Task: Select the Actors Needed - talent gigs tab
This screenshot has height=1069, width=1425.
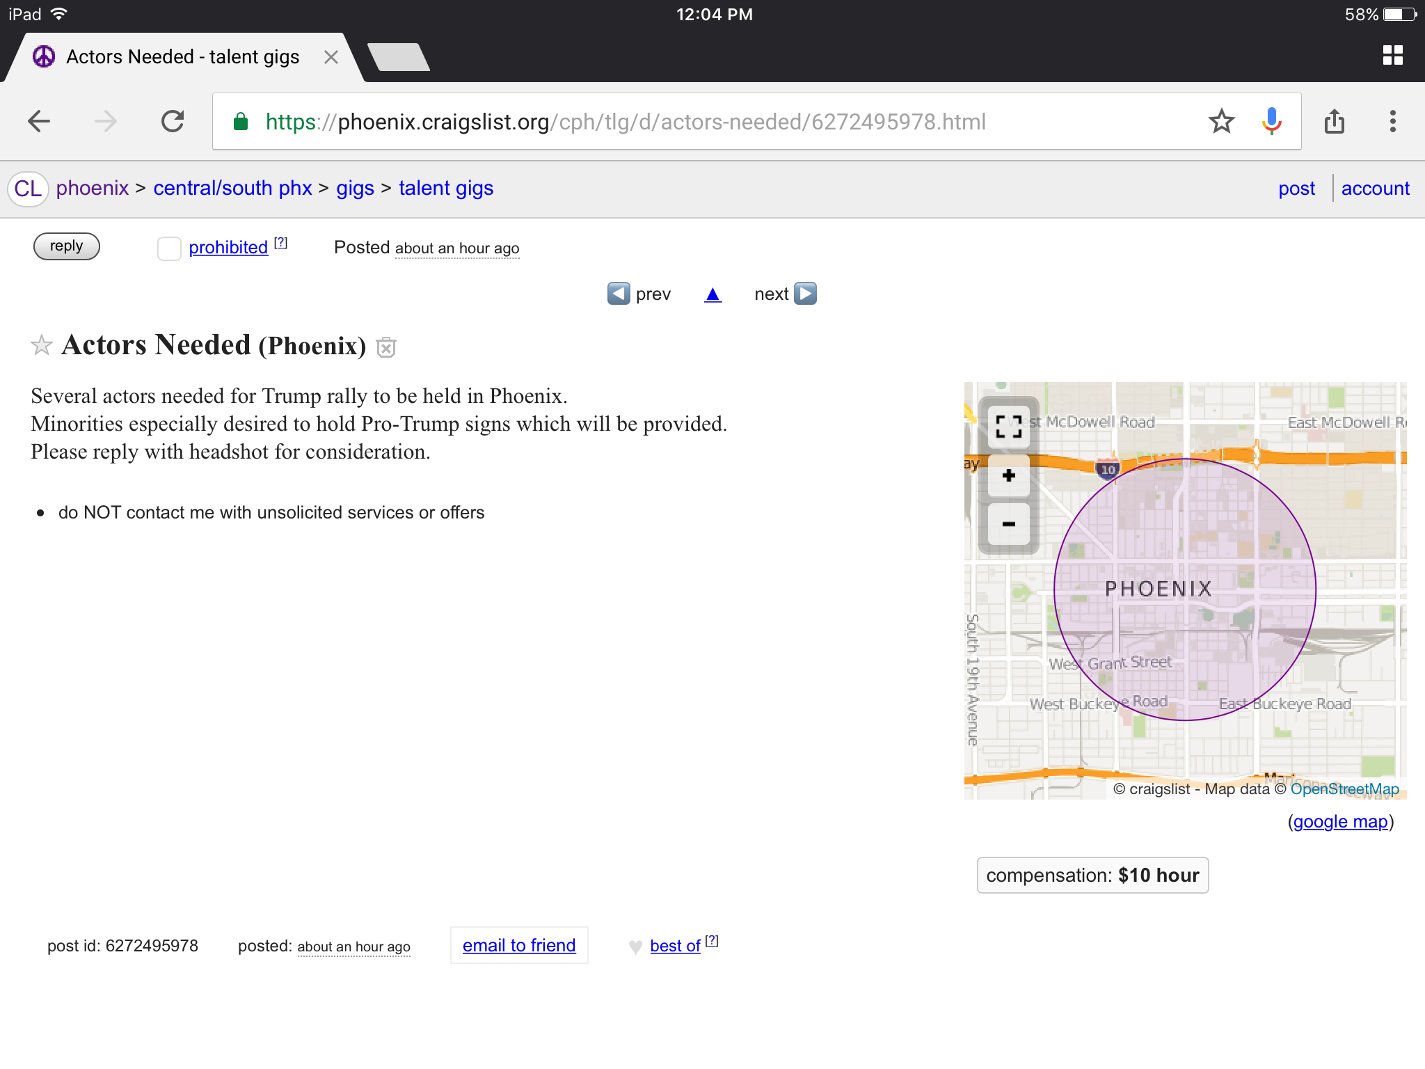Action: [182, 57]
